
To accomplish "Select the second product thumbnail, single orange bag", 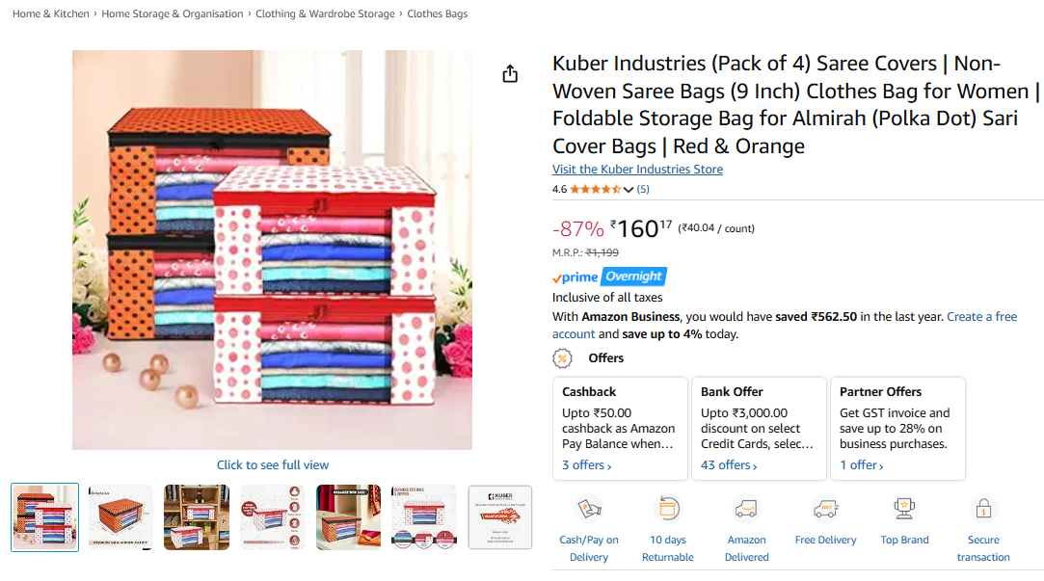I will (x=120, y=517).
